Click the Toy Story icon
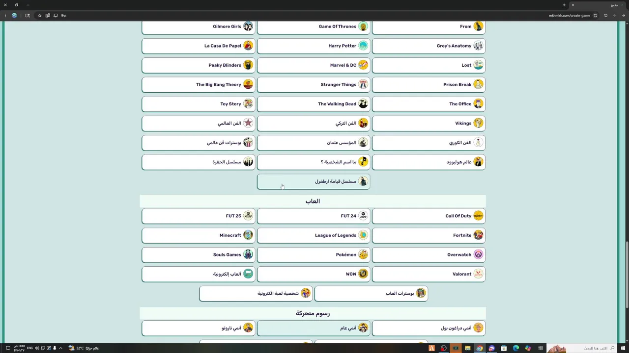 pos(248,104)
